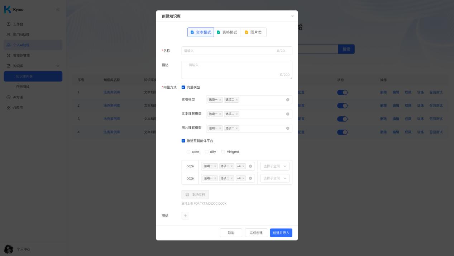The height and width of the screenshot is (256, 454).
Task: Click the 个人AI助理 sidebar icon
Action: click(9, 45)
